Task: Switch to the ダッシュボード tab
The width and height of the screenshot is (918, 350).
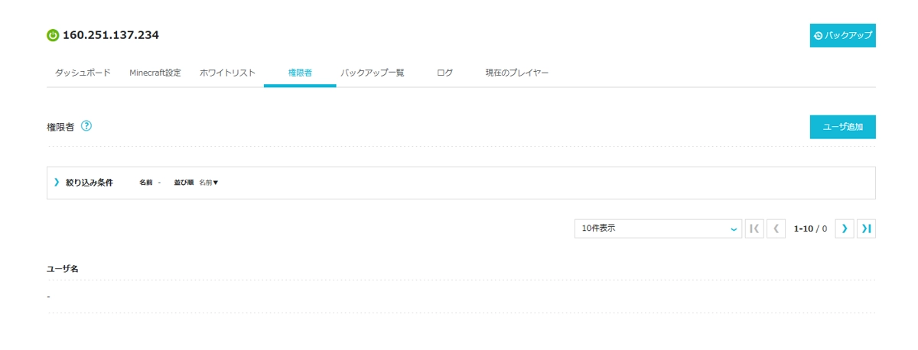Action: 83,73
